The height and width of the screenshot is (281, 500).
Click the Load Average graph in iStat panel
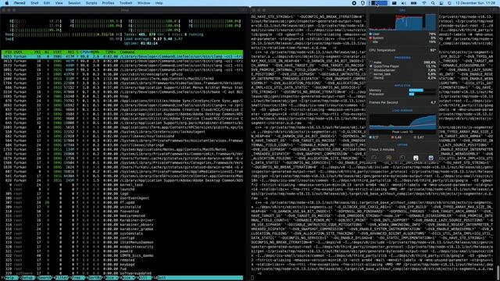pyautogui.click(x=403, y=123)
